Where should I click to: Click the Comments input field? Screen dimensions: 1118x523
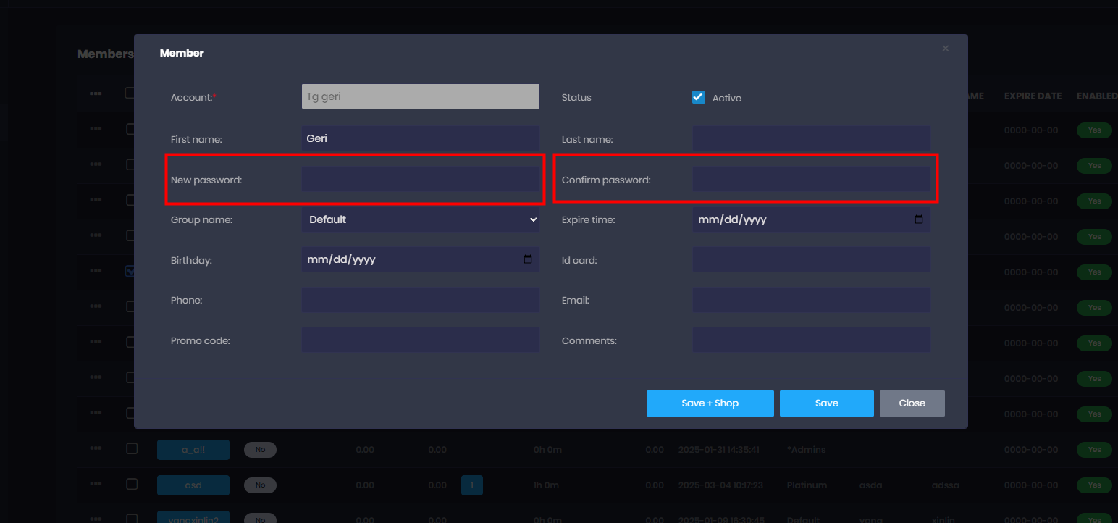point(811,340)
